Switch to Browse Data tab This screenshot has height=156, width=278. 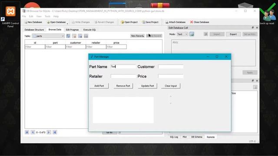tap(55, 29)
